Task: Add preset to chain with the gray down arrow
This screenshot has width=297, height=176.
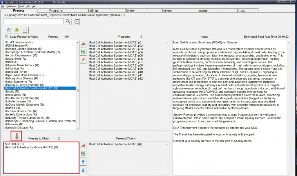Action: pos(16,136)
